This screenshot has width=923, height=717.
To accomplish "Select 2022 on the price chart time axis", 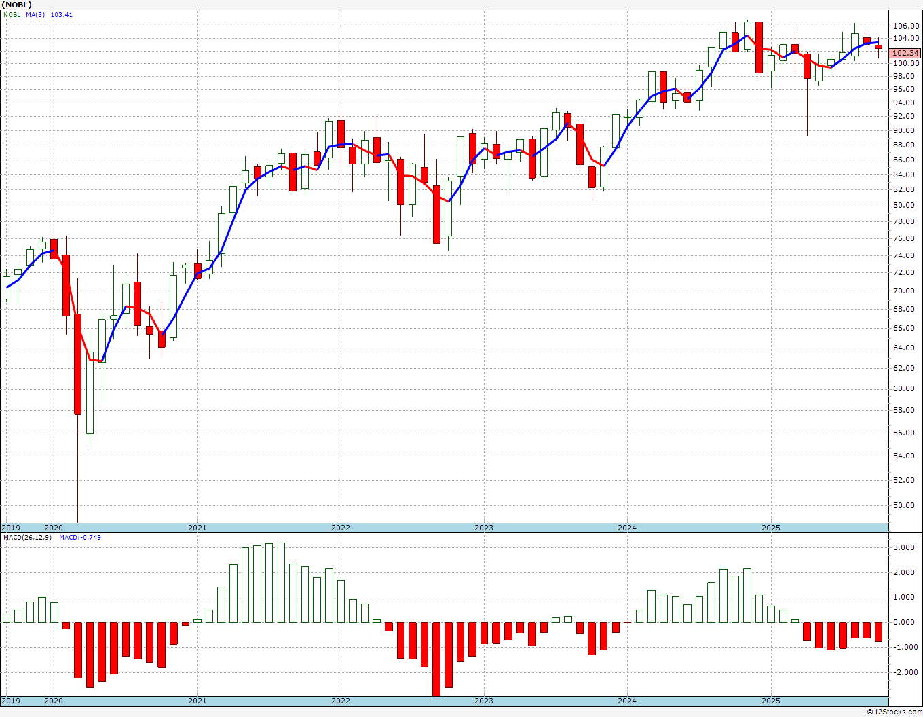I will [341, 528].
